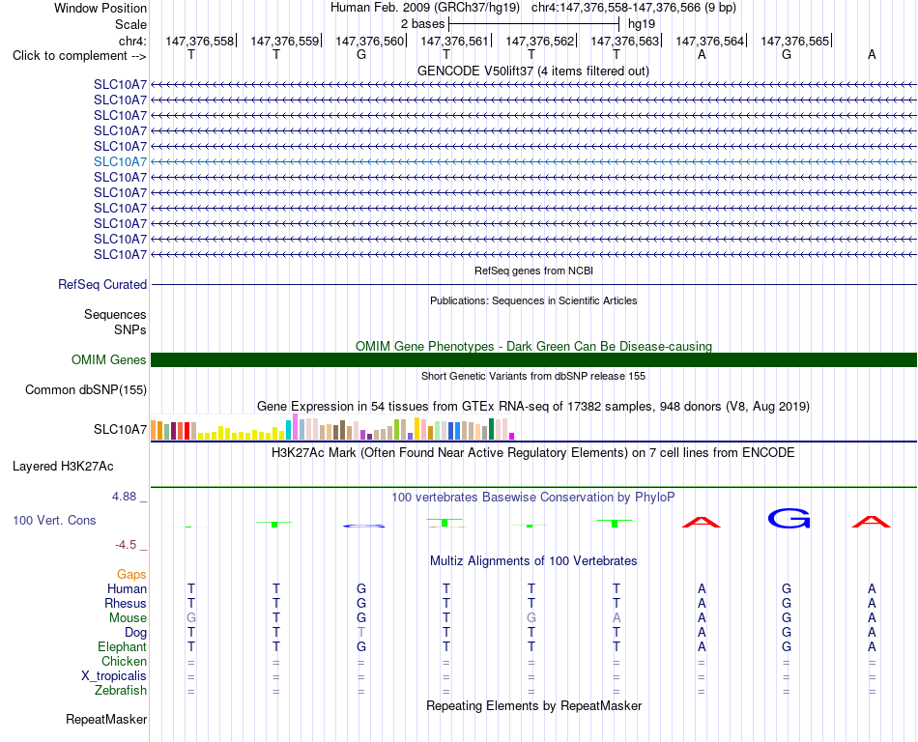
Task: Click 'Multiz Alignments of 100 Vertebrates' title
Action: [x=533, y=561]
